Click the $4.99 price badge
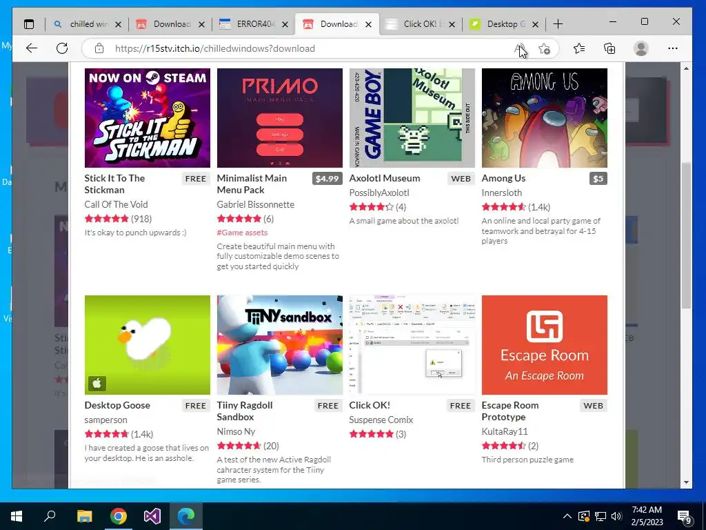706x530 pixels. pos(327,179)
